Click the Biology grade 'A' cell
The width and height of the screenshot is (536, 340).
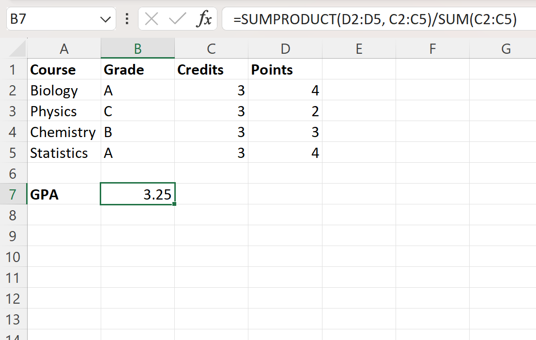point(138,90)
